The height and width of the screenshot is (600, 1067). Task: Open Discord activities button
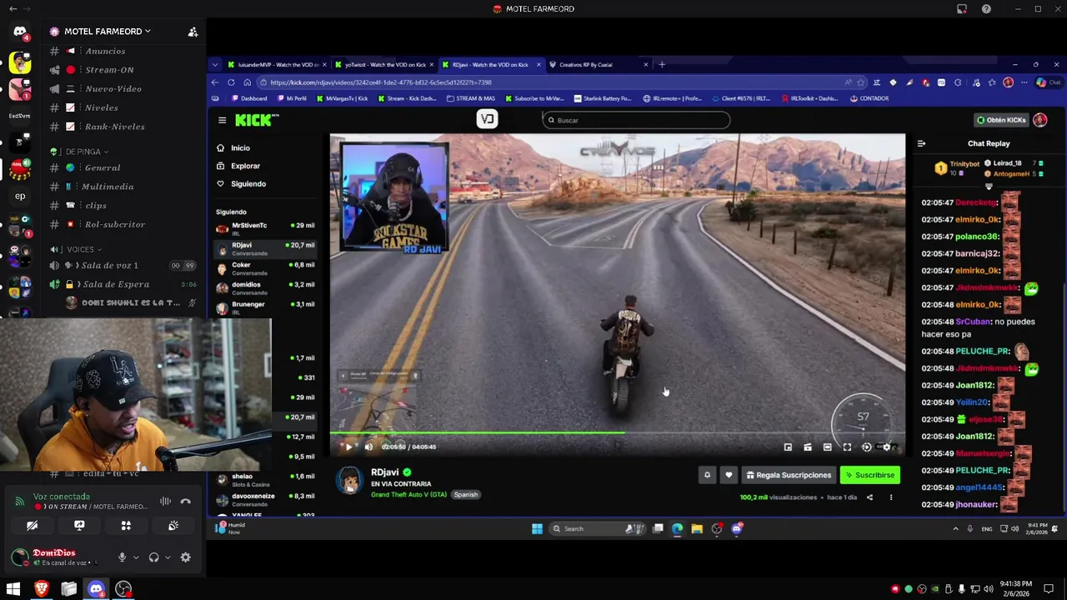tap(126, 526)
